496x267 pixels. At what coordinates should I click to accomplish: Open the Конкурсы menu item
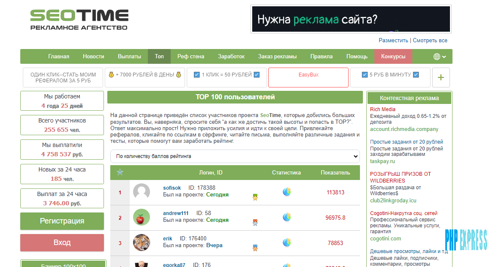coord(393,57)
